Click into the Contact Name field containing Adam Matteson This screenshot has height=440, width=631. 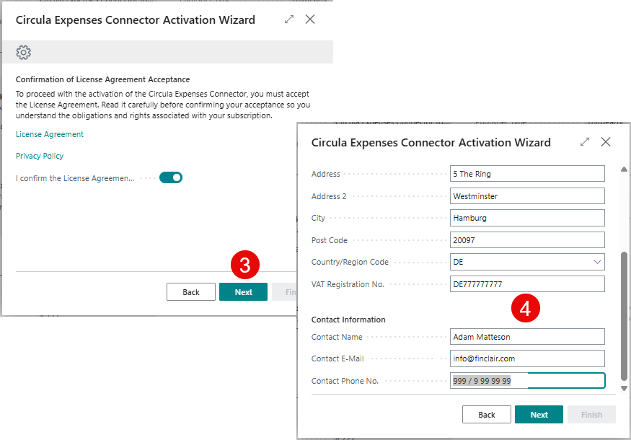(x=527, y=337)
